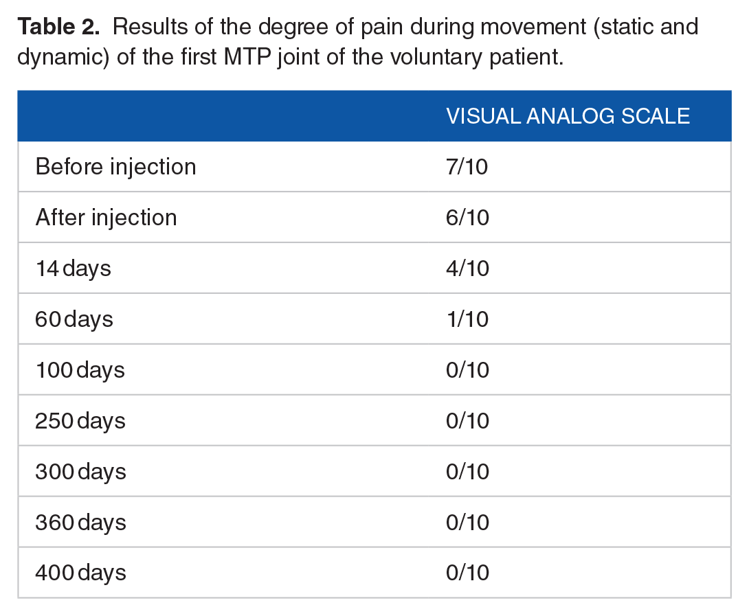Select the 6/10 score cell

pos(467,218)
